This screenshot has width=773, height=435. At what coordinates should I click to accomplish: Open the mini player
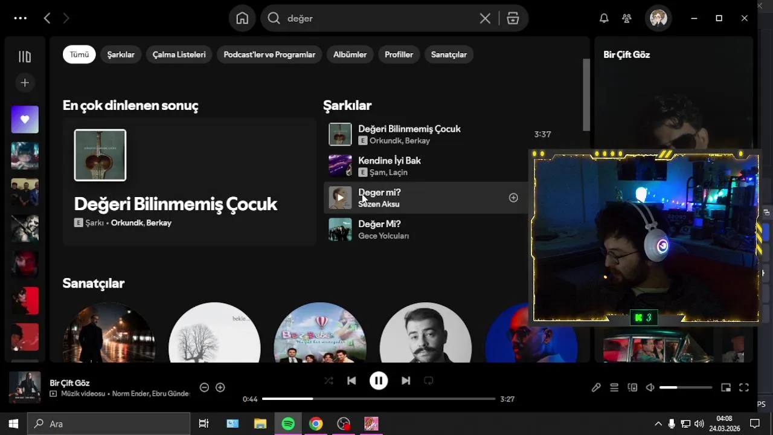point(726,387)
